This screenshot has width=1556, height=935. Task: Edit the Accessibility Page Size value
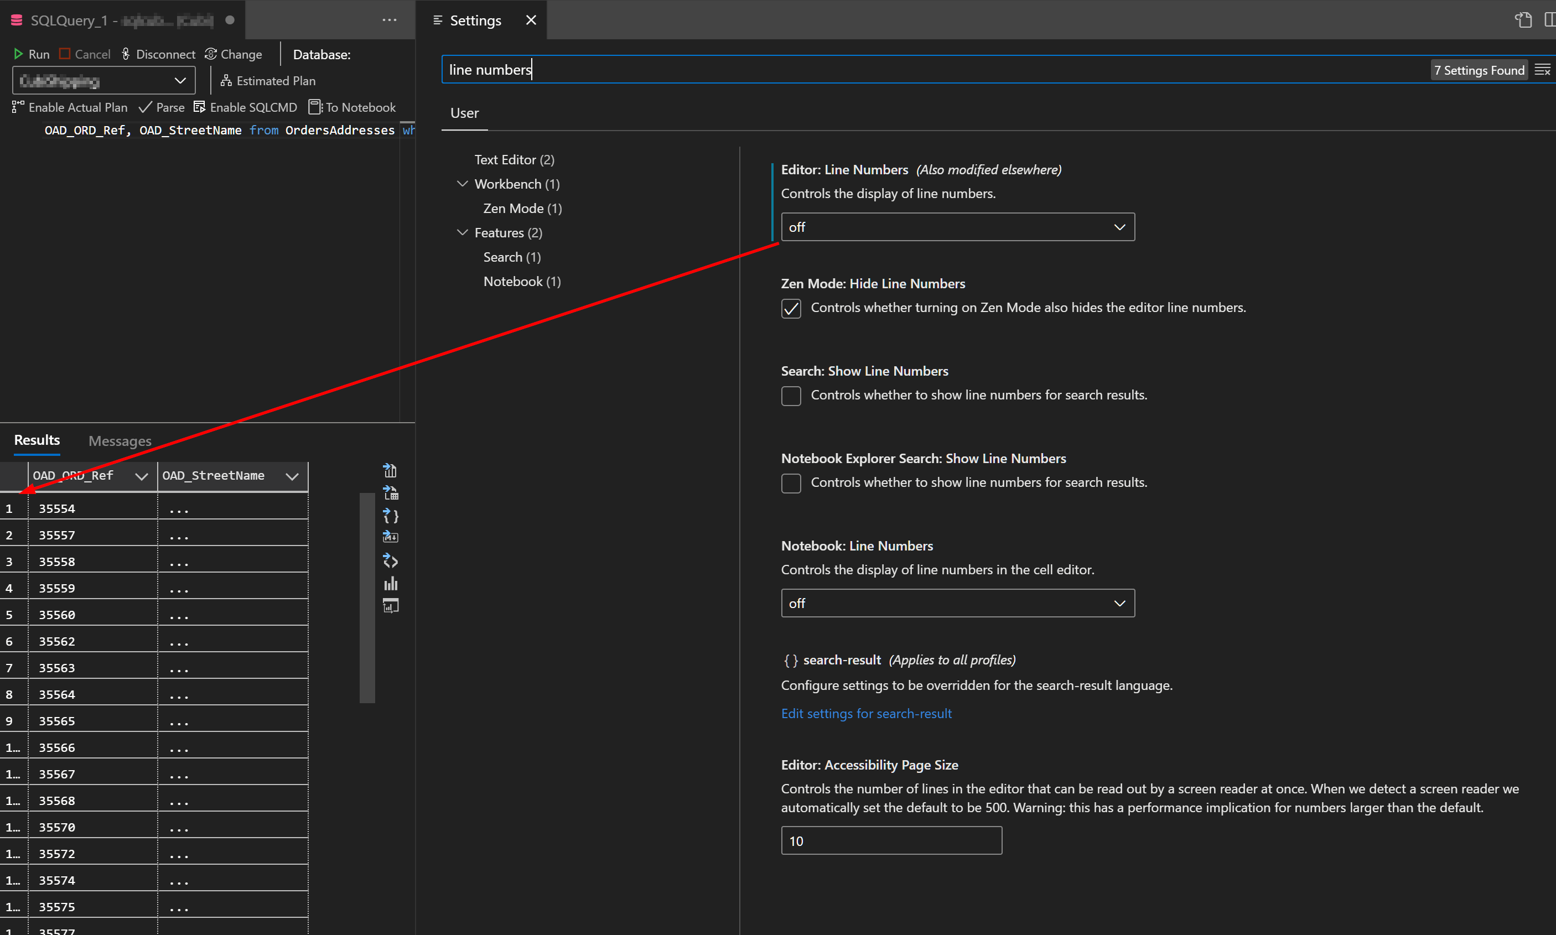891,840
